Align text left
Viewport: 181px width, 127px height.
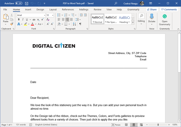click(59, 19)
